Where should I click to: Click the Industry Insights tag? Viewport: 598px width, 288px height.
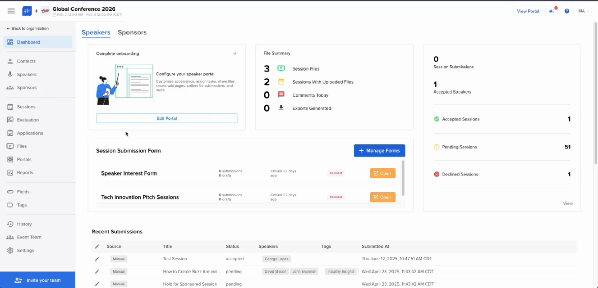341,271
